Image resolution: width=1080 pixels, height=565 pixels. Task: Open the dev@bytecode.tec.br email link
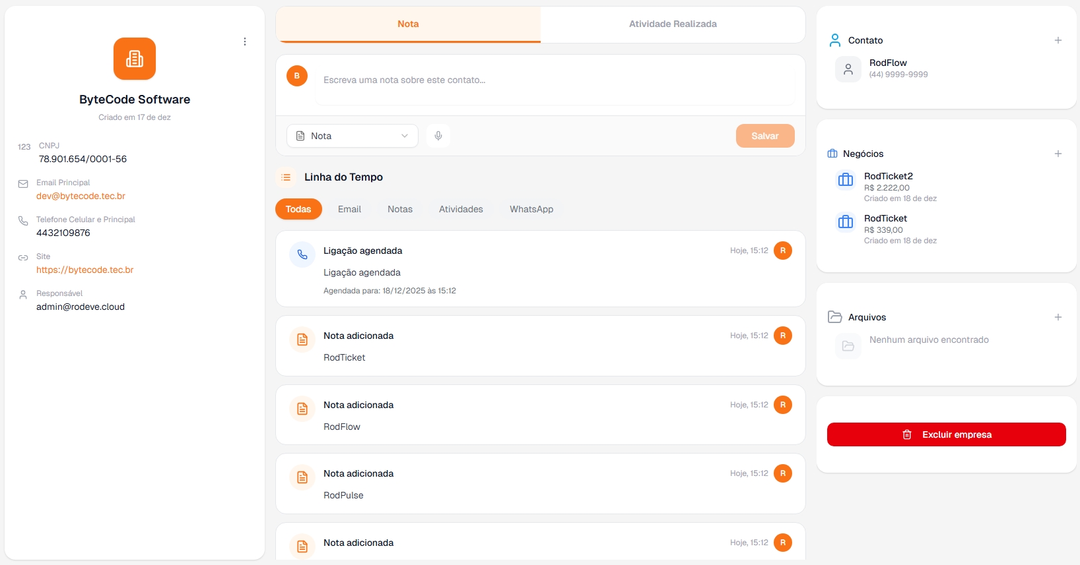pos(81,196)
